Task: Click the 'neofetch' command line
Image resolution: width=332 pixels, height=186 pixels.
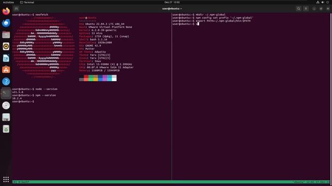Action: (x=30, y=14)
